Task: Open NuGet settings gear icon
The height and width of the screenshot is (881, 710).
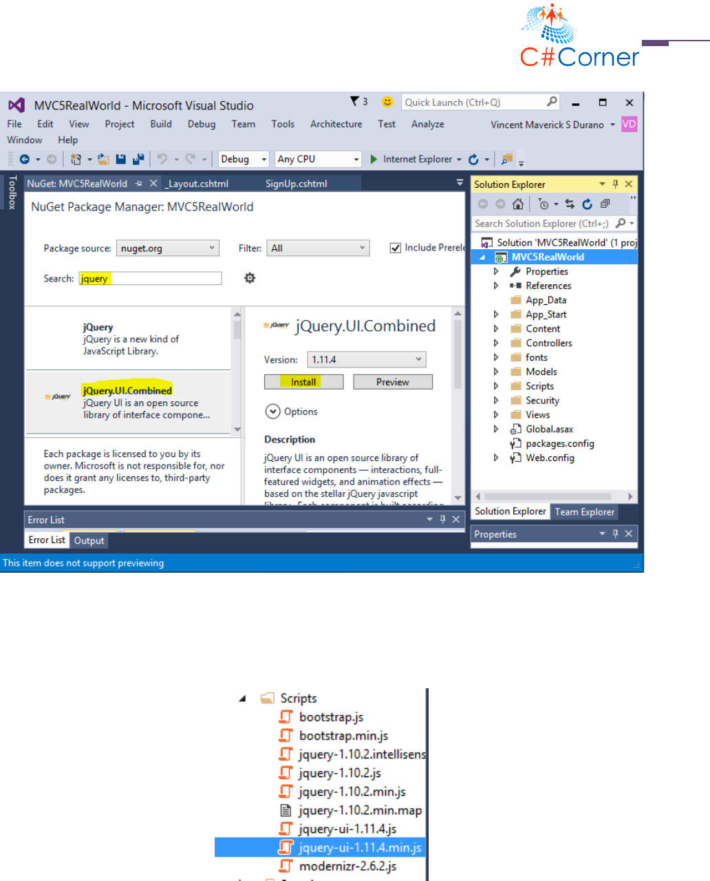Action: (250, 277)
